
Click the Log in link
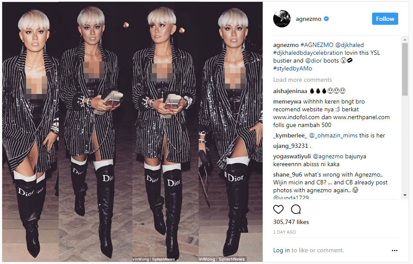point(281,251)
